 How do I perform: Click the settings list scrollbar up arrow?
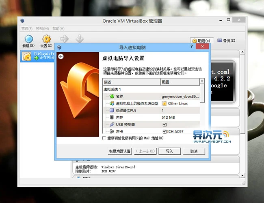(x=202, y=82)
